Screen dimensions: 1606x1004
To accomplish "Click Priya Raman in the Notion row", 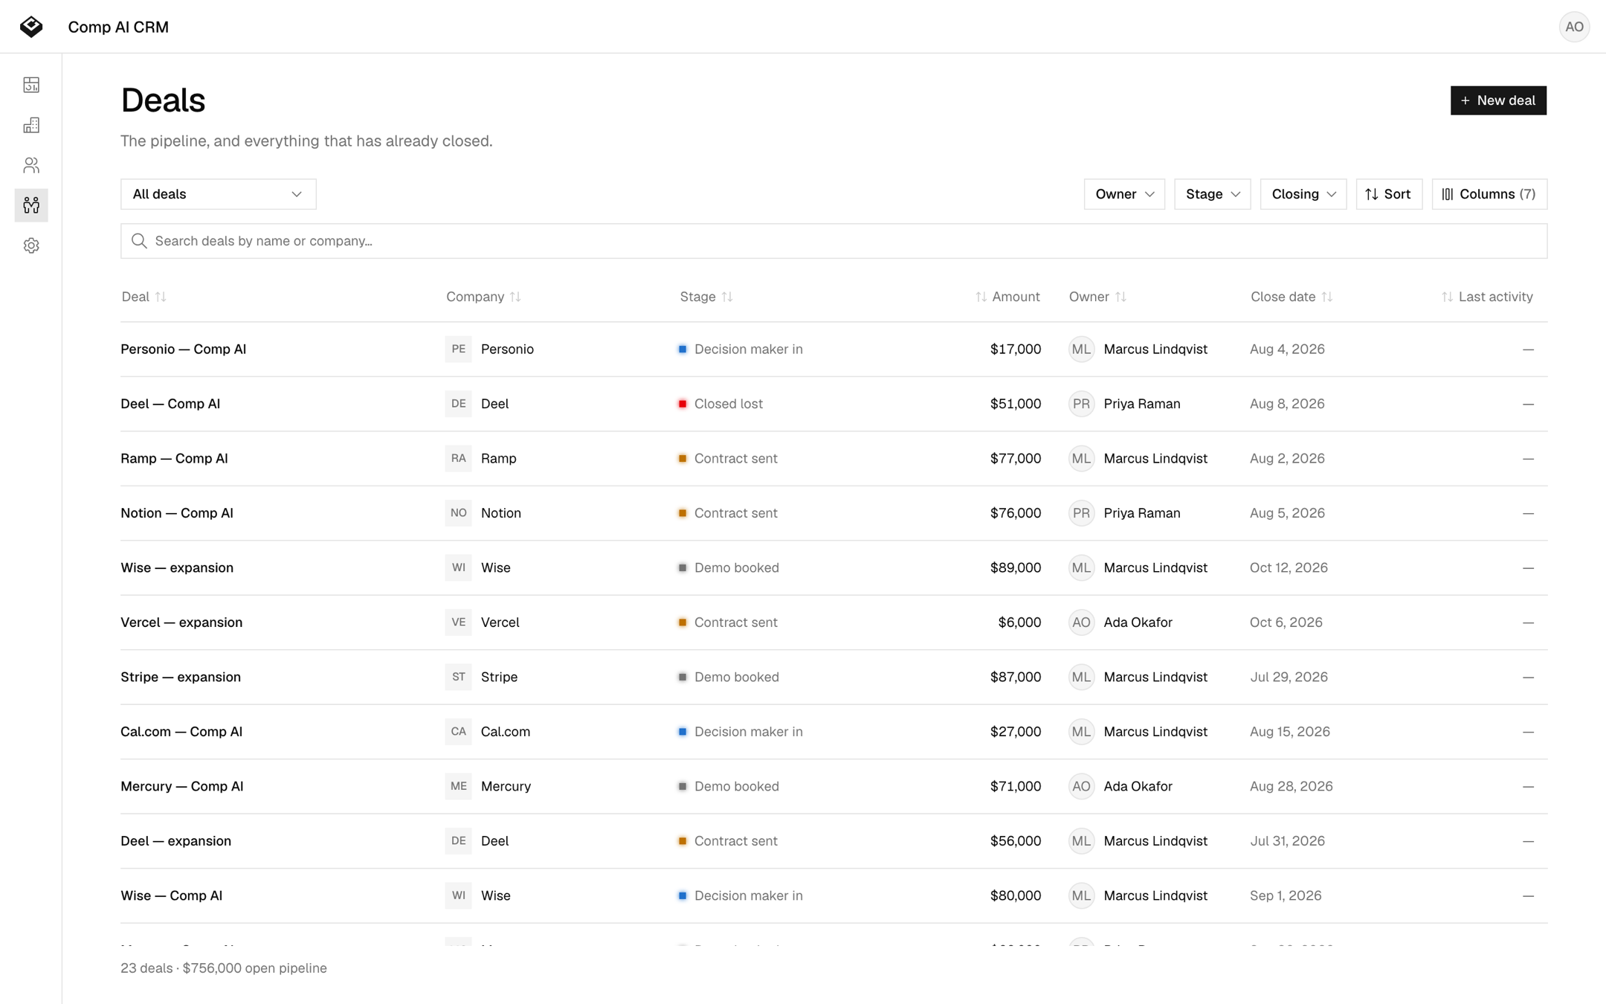I will coord(1142,513).
